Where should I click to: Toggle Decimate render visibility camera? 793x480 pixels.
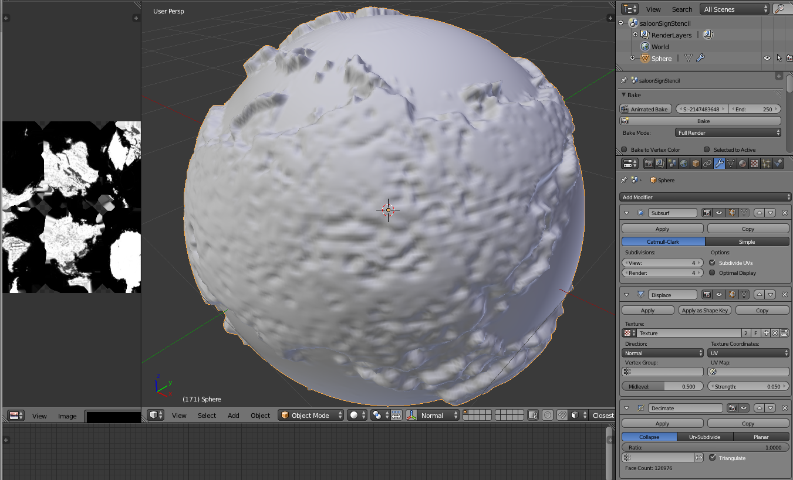[x=733, y=408]
